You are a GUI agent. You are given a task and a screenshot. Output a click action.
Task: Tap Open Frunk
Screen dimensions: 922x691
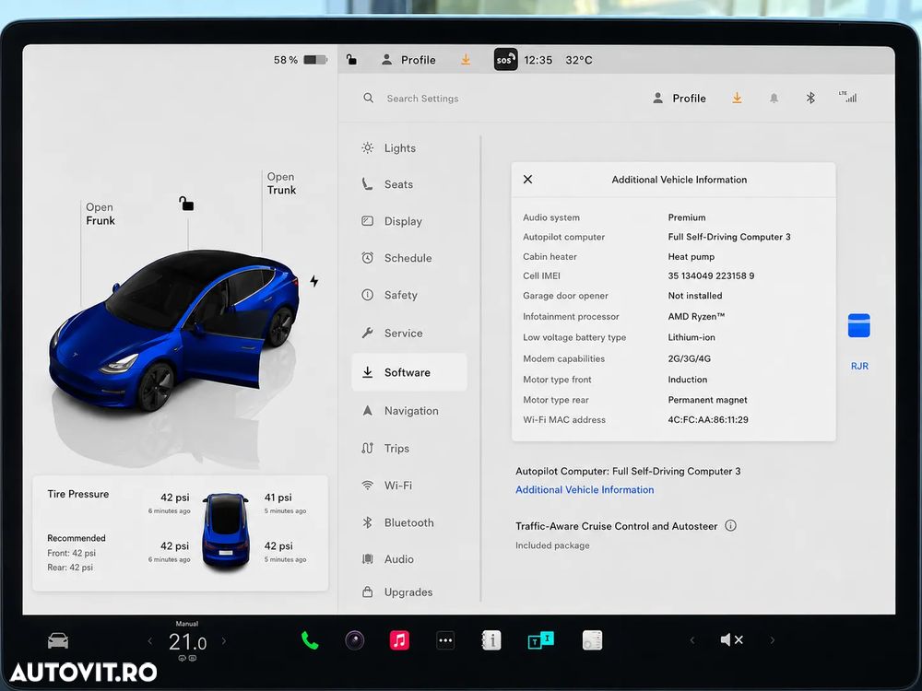[100, 214]
